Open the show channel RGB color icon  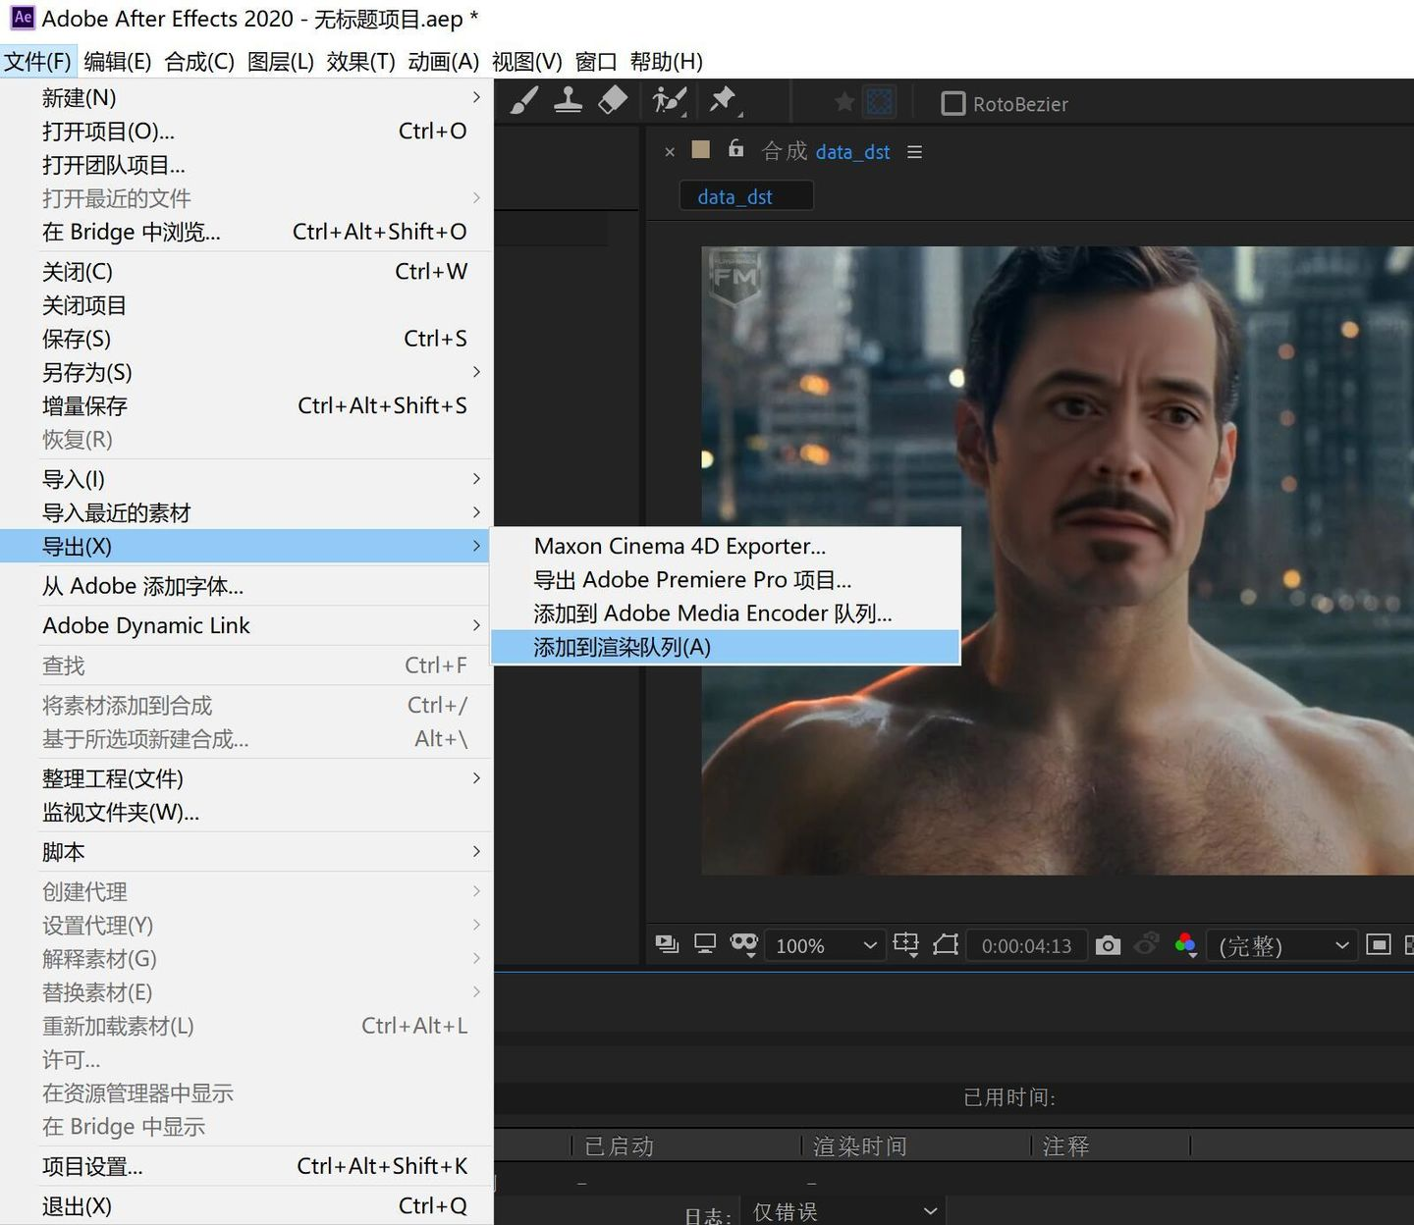pos(1185,945)
